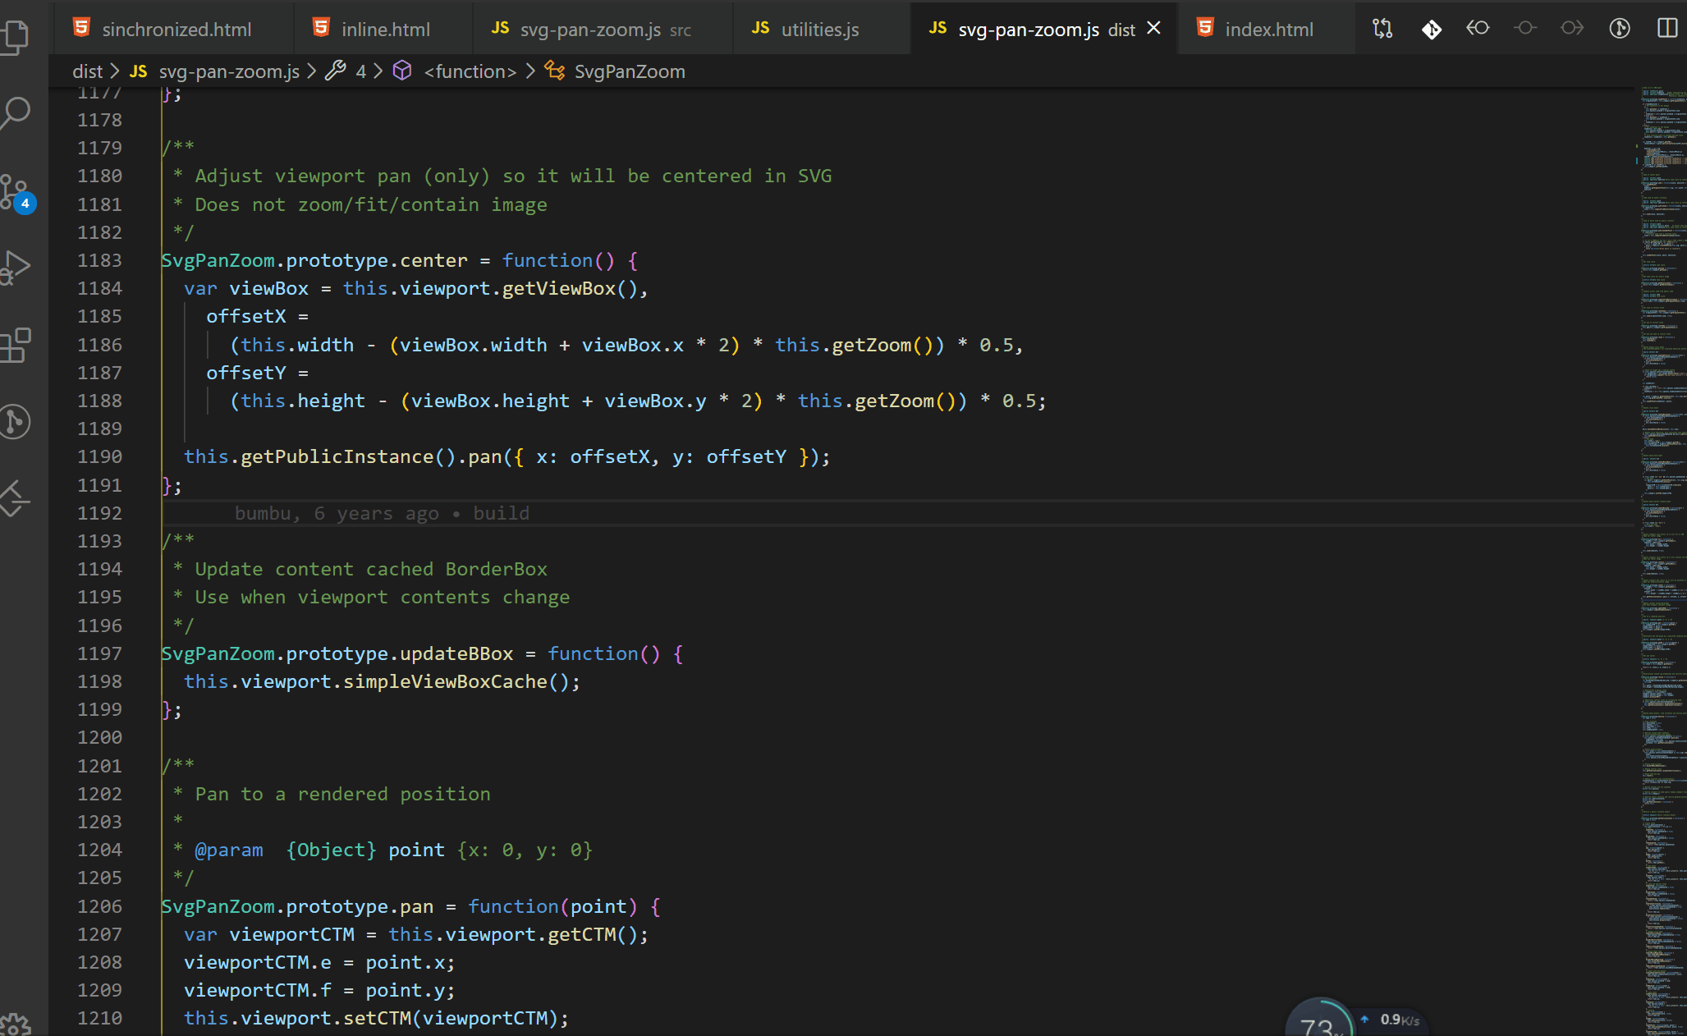Click the blame annotation 'bumbu, 6 years ago'

(382, 513)
